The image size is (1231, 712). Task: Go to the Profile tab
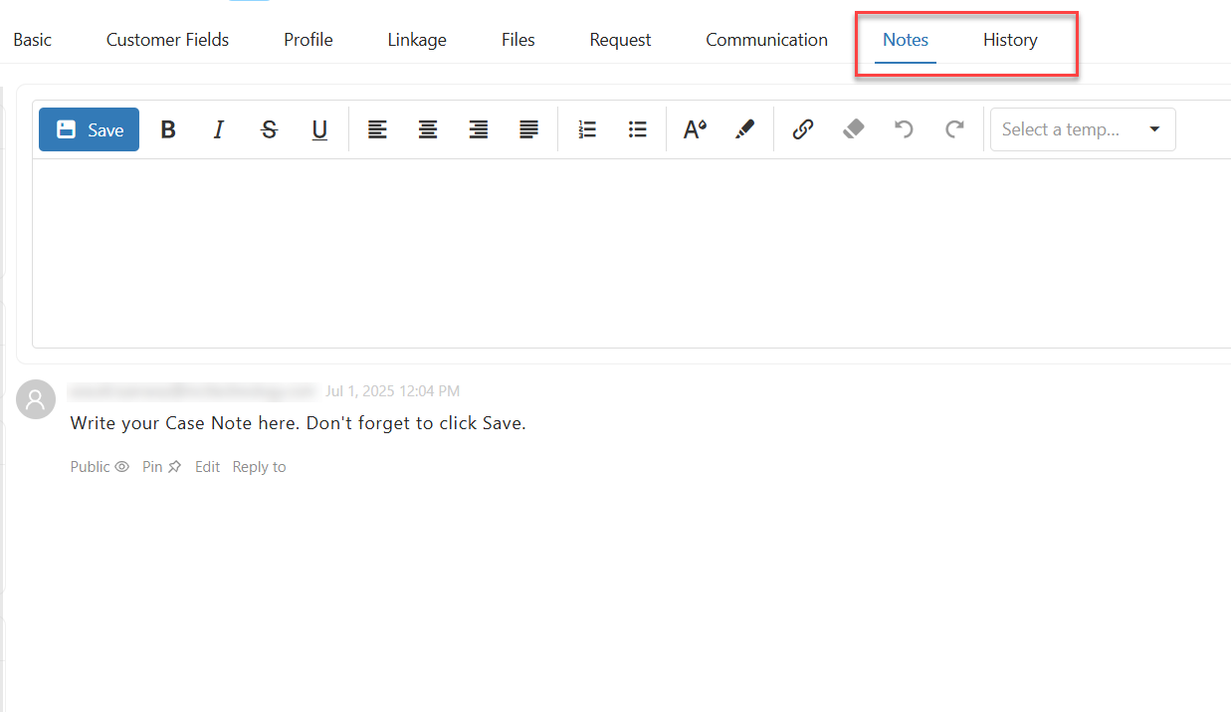coord(308,40)
